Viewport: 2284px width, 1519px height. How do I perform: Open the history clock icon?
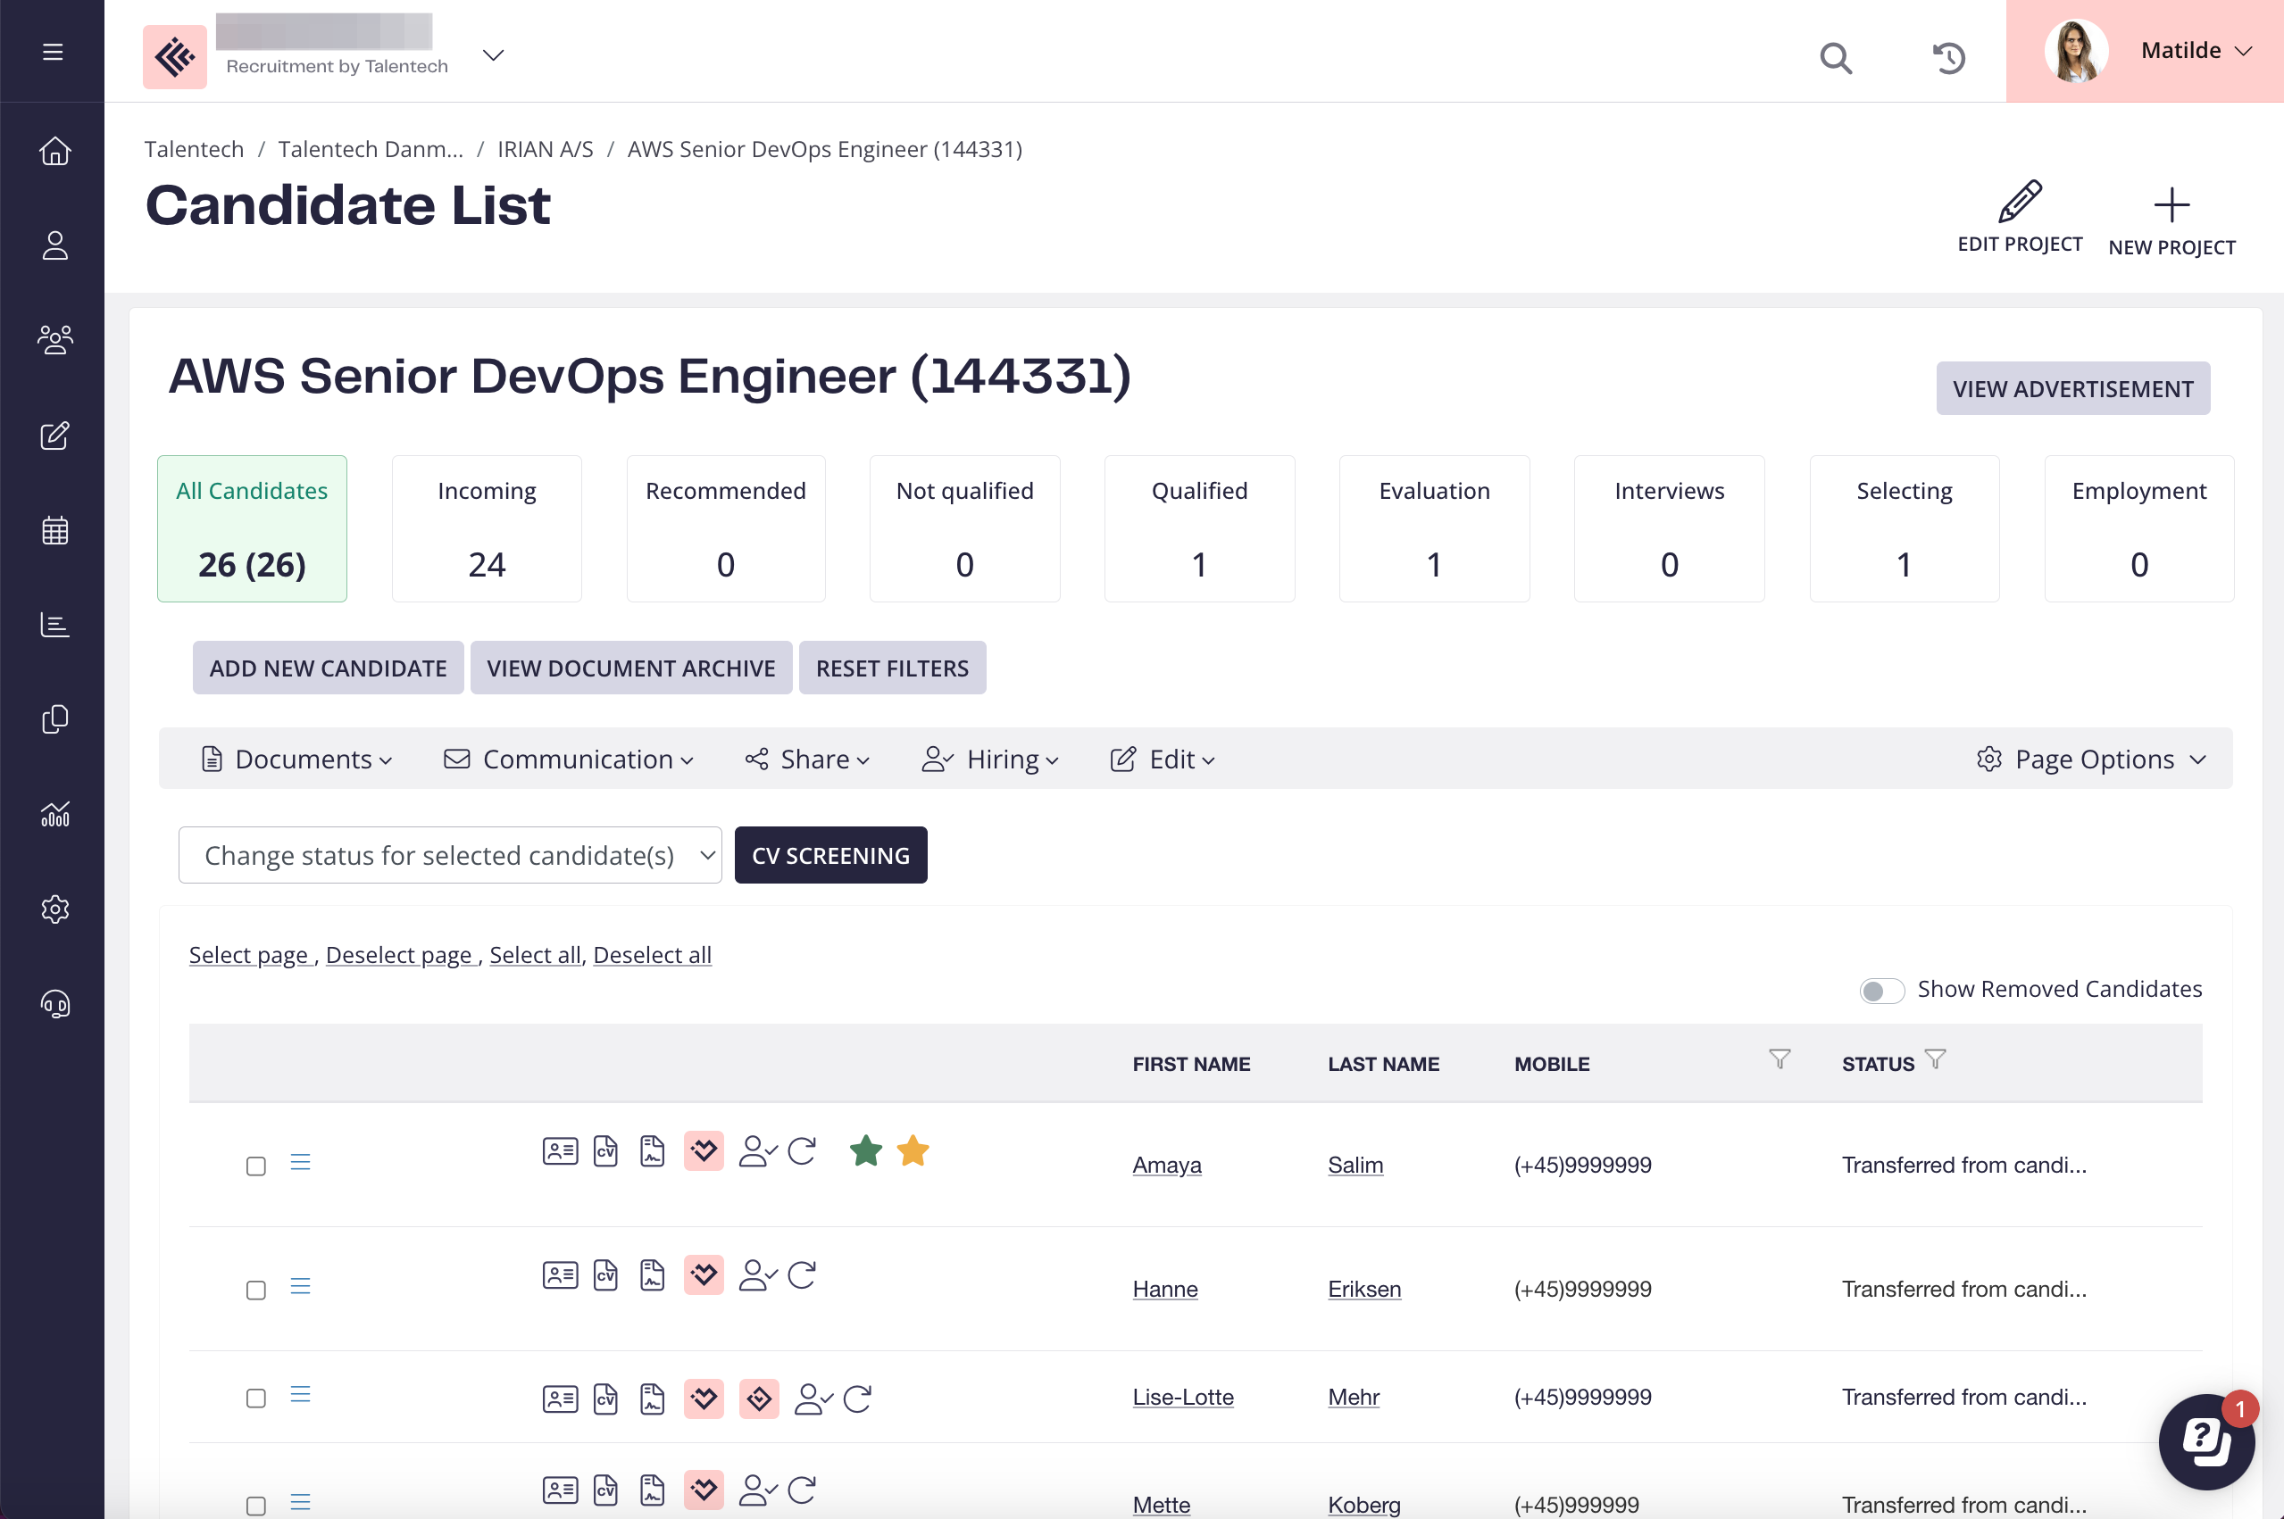pyautogui.click(x=1947, y=58)
